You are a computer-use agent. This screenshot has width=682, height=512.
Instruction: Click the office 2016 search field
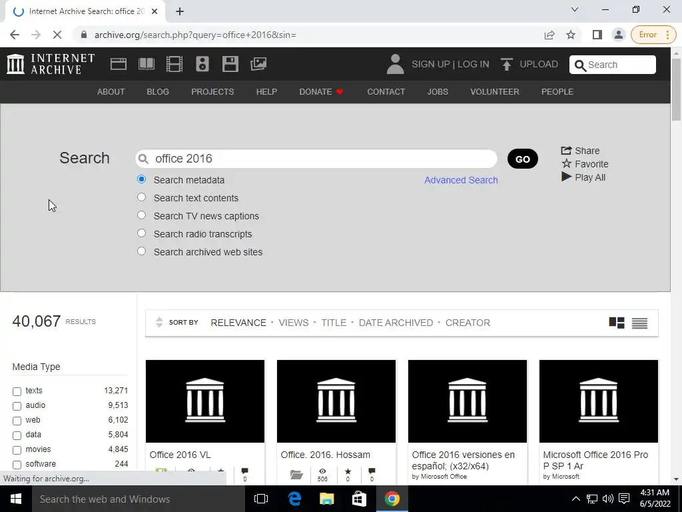(x=316, y=159)
